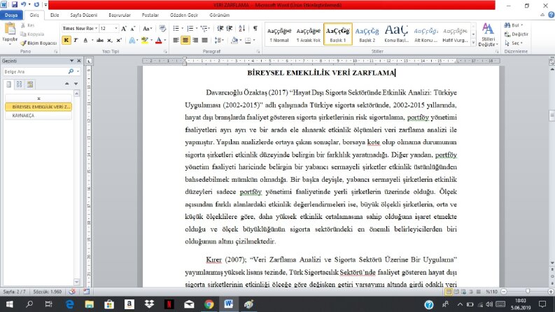Image resolution: width=555 pixels, height=312 pixels.
Task: Open Word help question mark icon
Action: 551,15
